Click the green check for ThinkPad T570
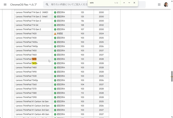The width and height of the screenshot is (173, 118). (x=55, y=89)
